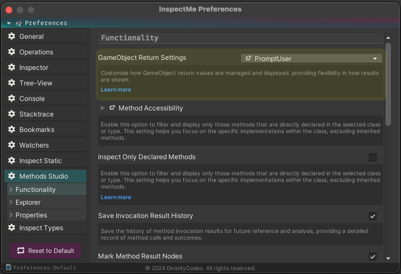
Task: Uncheck Save Invocation Result History
Action: point(373,216)
